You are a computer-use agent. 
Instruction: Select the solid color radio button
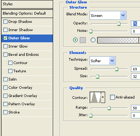click(75, 40)
